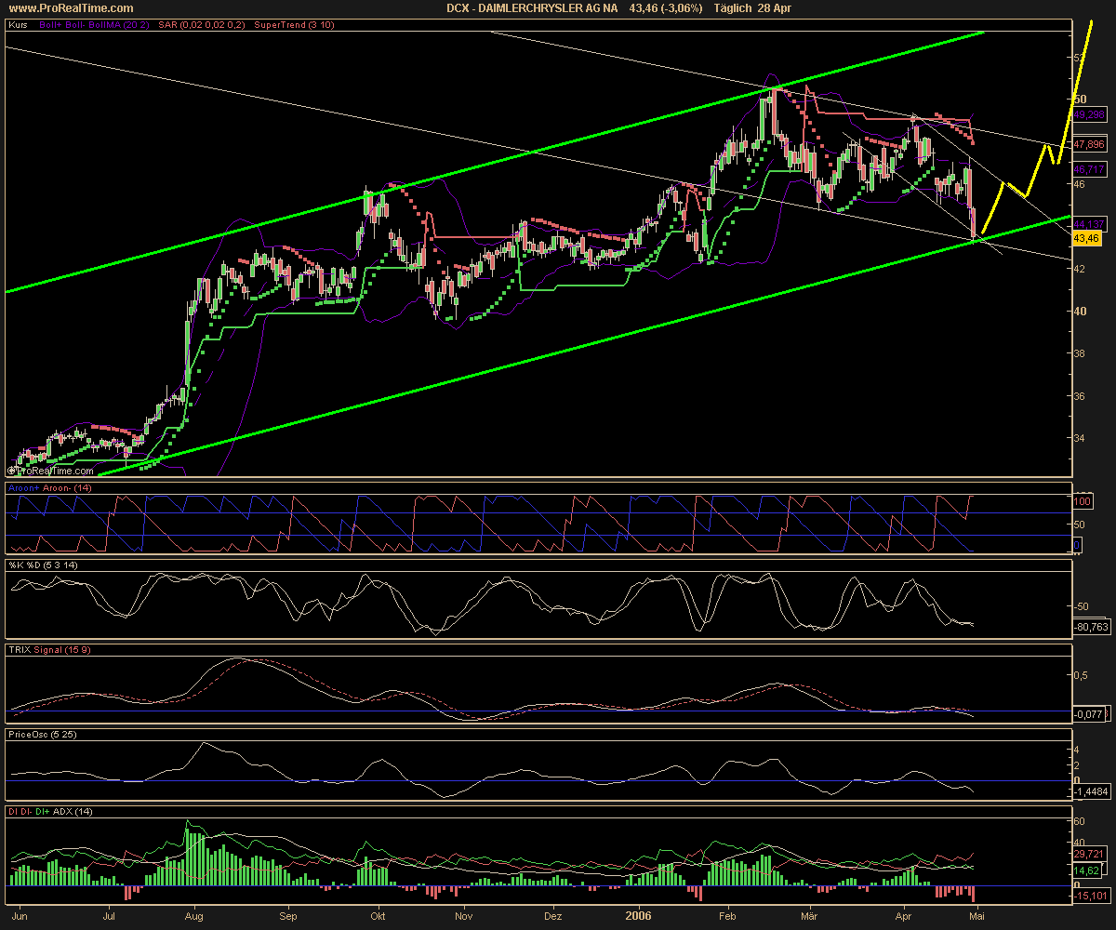Click the '%K %D (5 3 14)' stochastic label

click(42, 566)
